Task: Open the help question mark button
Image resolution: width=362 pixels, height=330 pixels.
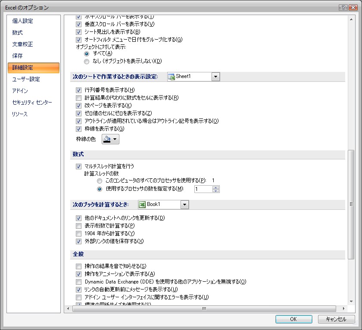Action: 343,7
